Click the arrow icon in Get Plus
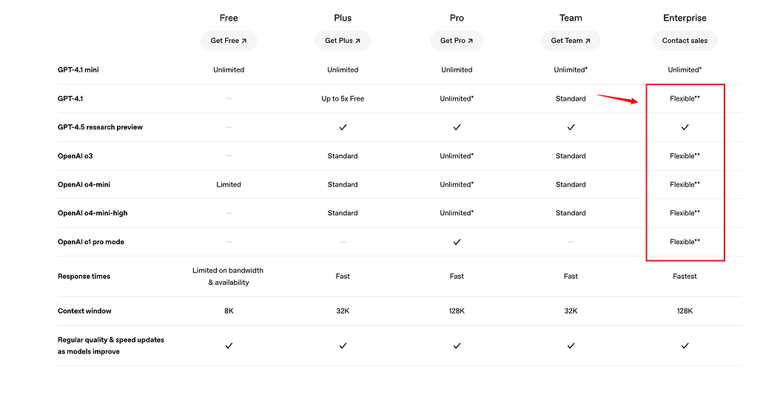Screen dimensions: 766x395 click(357, 41)
